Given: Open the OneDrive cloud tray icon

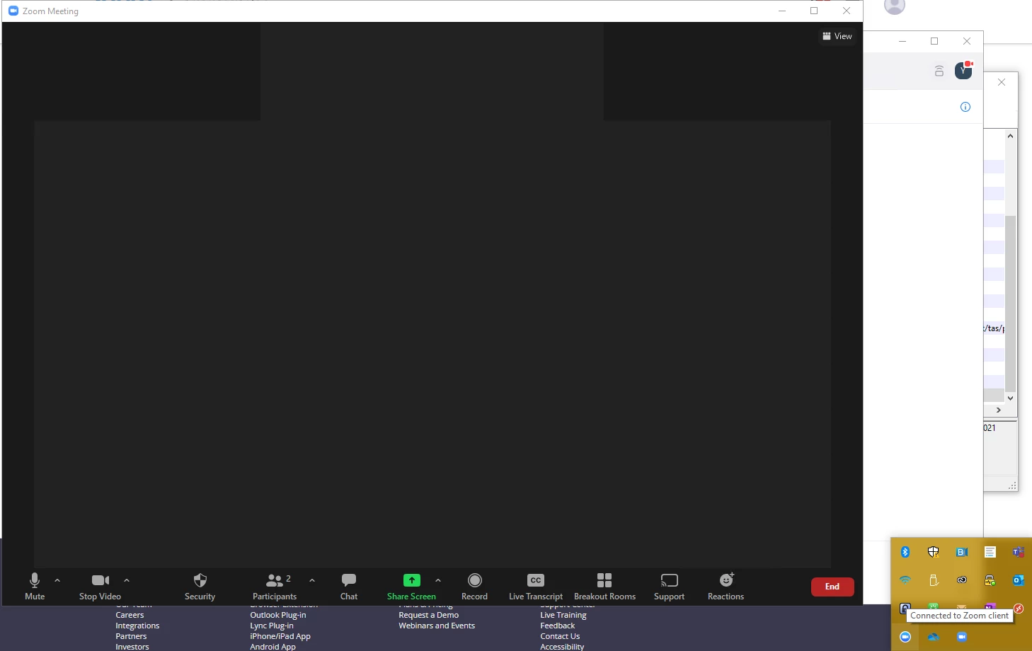Looking at the screenshot, I should tap(934, 637).
